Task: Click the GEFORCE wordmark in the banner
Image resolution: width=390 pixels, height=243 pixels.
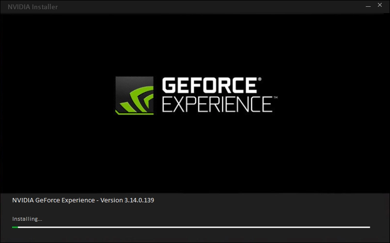Action: click(x=208, y=86)
